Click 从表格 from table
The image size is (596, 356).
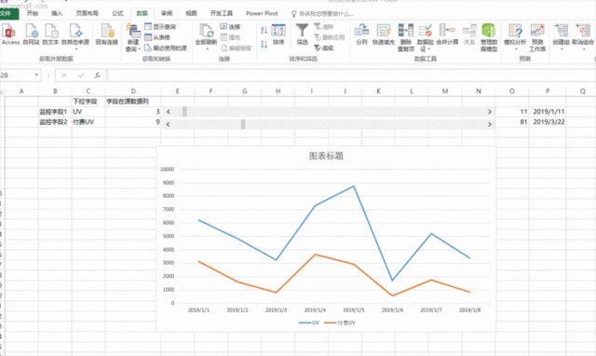point(157,37)
